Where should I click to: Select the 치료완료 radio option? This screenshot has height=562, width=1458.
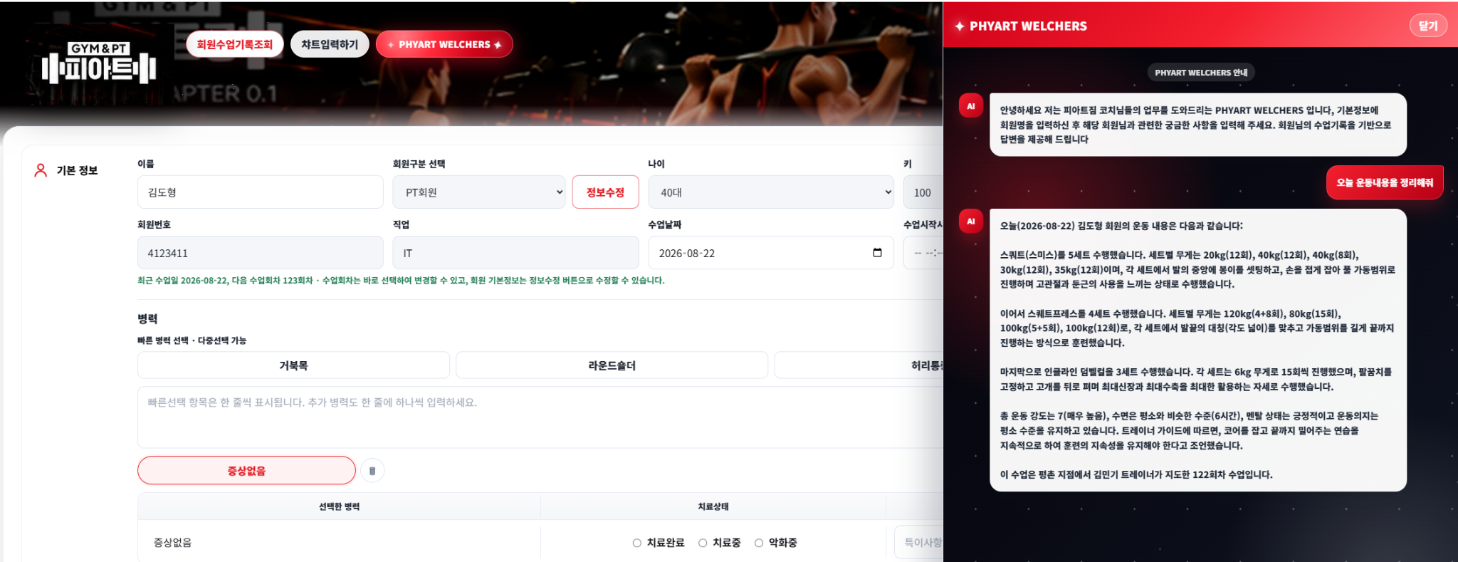[637, 543]
